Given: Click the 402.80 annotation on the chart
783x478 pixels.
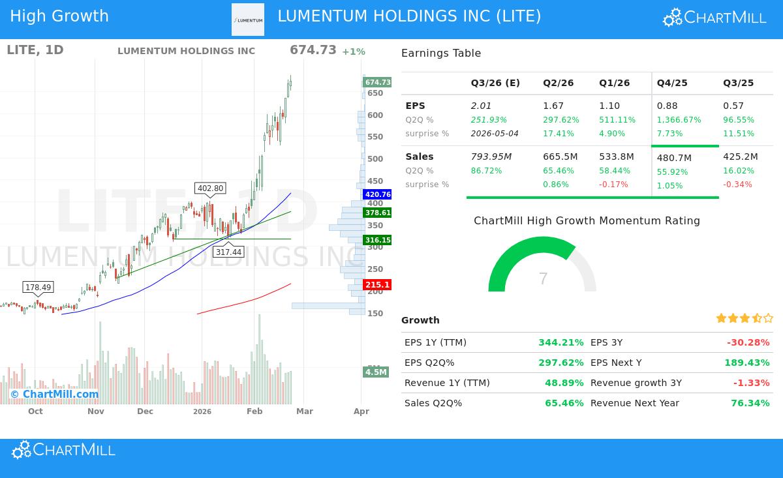Looking at the screenshot, I should point(210,188).
